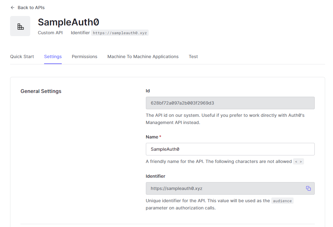
Task: Focus the Name input field
Action: [230, 149]
